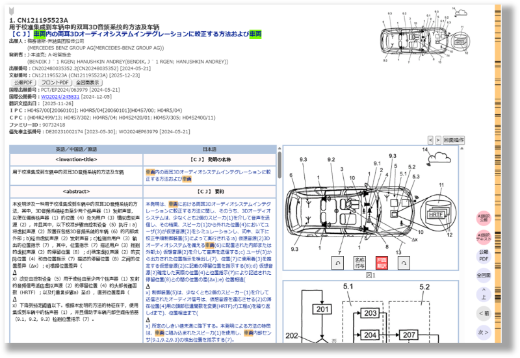Go to previous document with < 前
520x358 pixels.
tap(484, 313)
